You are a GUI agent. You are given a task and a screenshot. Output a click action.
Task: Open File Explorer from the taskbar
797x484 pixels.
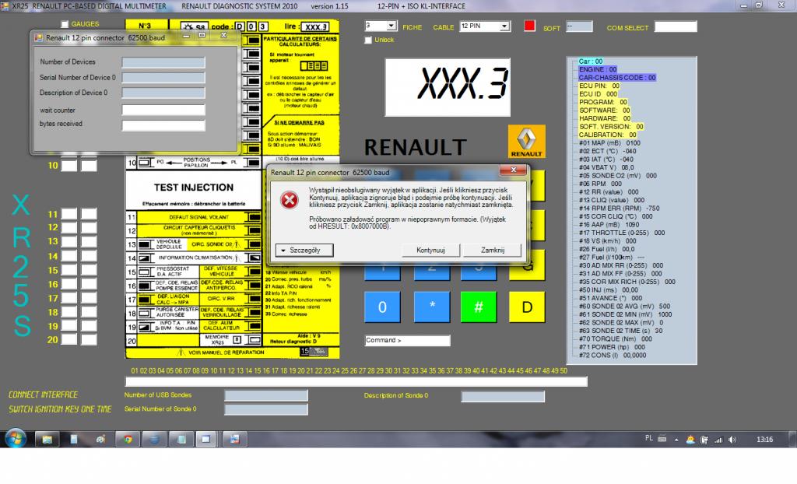click(47, 440)
